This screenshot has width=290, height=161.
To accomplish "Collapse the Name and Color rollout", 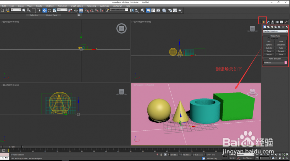I will (275, 59).
